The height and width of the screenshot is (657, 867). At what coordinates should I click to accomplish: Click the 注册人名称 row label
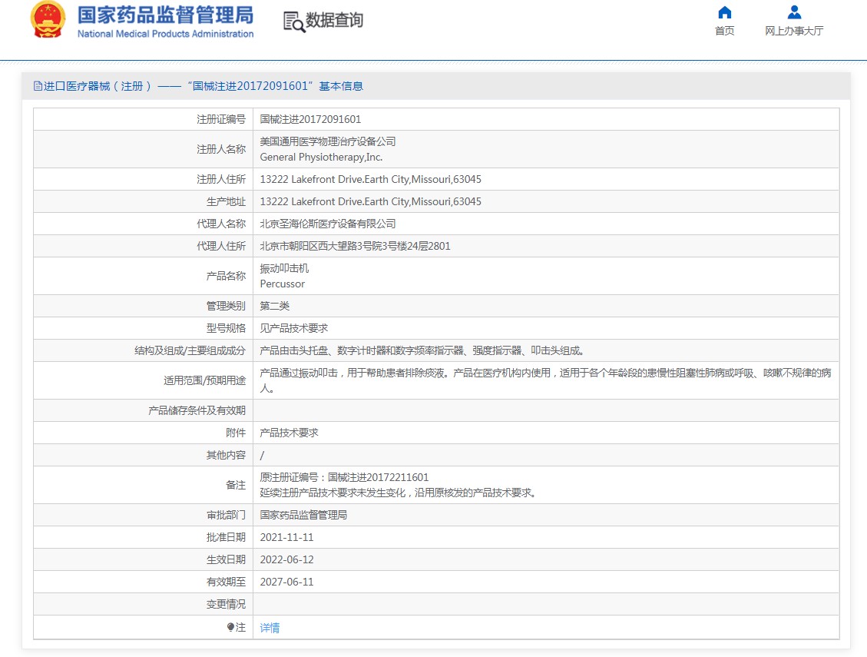coord(221,149)
